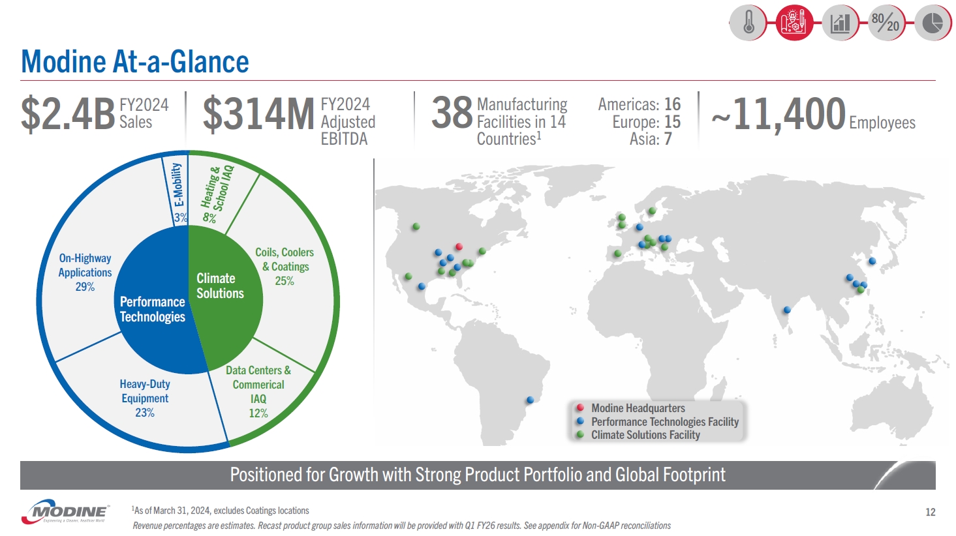This screenshot has width=956, height=536.
Task: Click the thermometer icon in the top navigation
Action: [748, 23]
